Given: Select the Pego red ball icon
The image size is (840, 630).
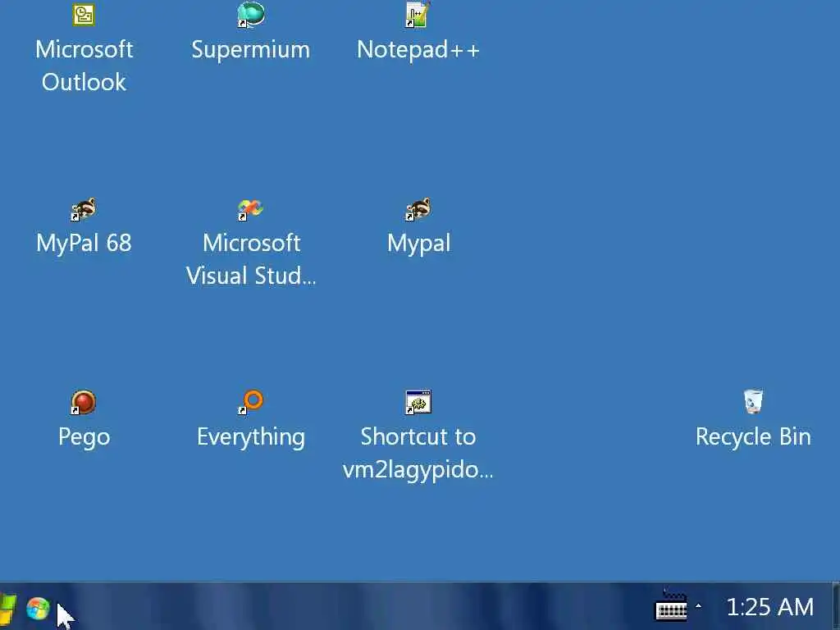Looking at the screenshot, I should [x=84, y=402].
